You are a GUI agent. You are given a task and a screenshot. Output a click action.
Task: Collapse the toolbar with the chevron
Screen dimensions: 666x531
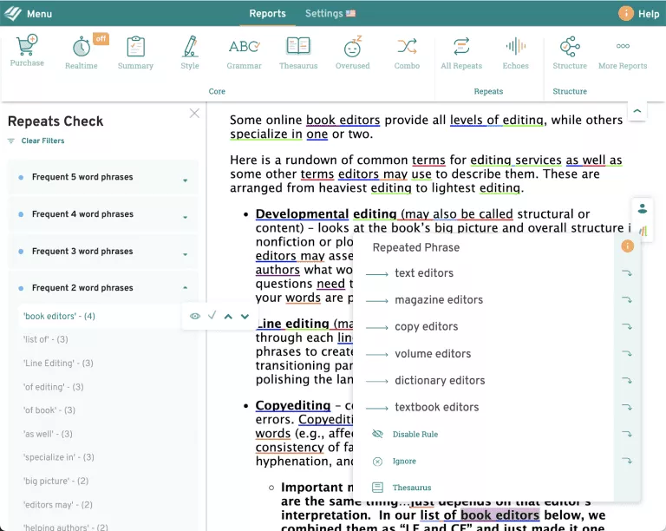coord(637,111)
